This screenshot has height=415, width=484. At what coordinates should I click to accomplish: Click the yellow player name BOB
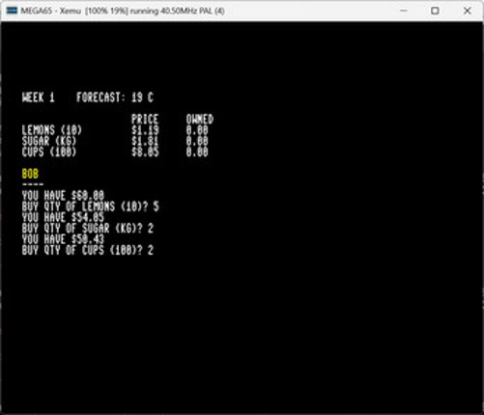click(x=30, y=174)
